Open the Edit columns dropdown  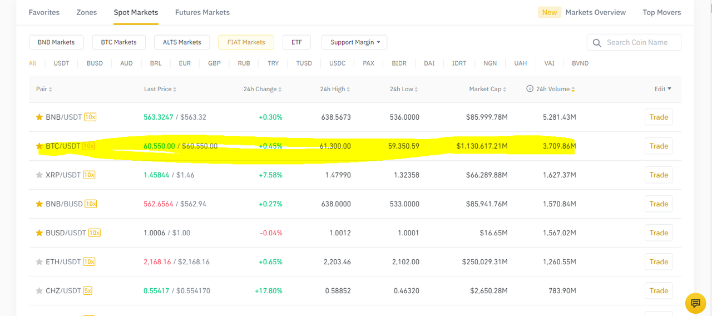coord(662,89)
